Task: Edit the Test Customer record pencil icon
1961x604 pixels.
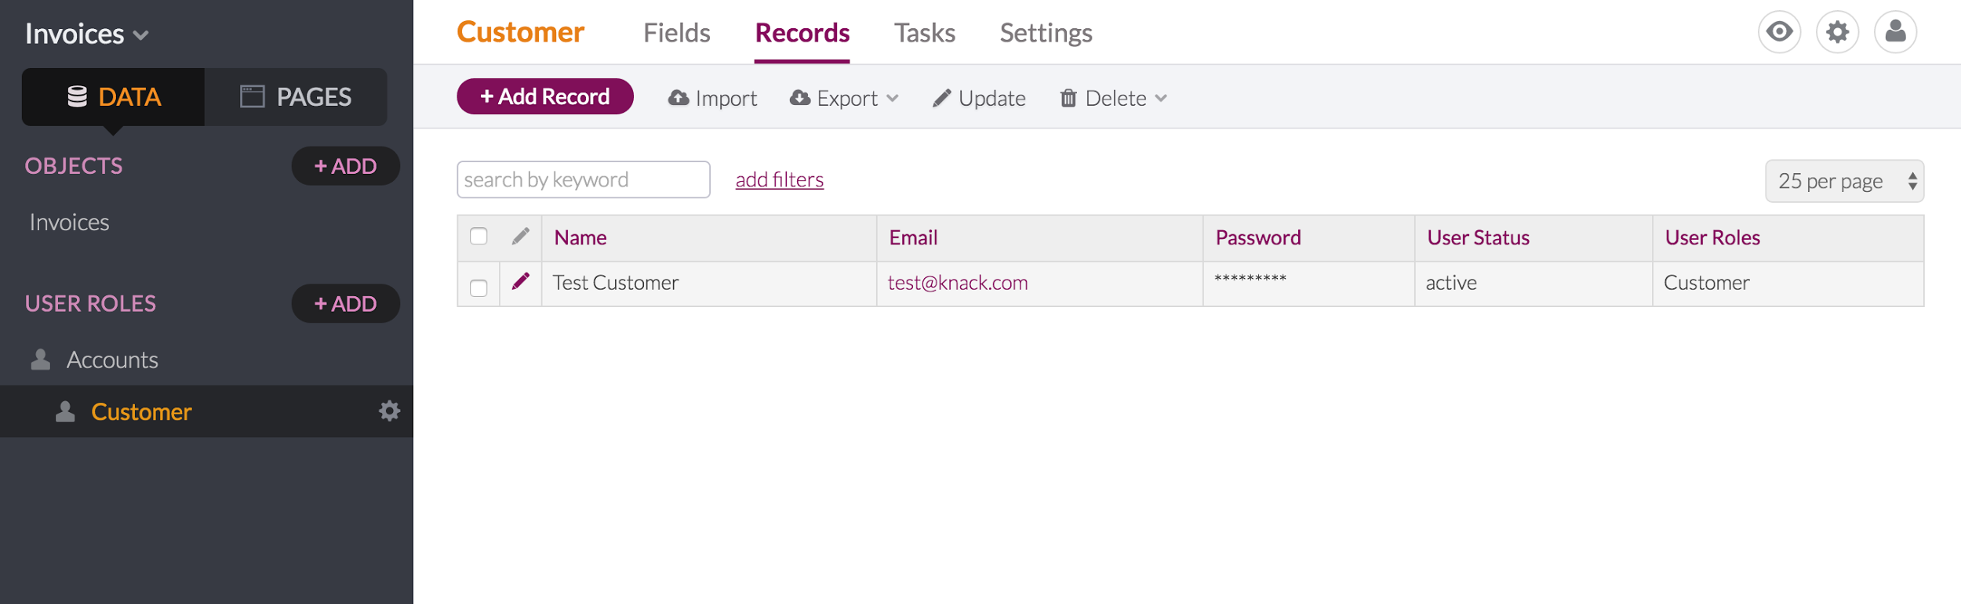Action: (520, 281)
